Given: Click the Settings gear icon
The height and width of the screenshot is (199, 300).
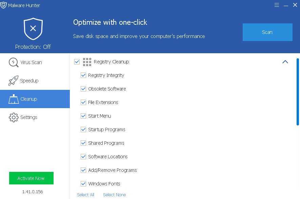Looking at the screenshot, I should point(14,117).
